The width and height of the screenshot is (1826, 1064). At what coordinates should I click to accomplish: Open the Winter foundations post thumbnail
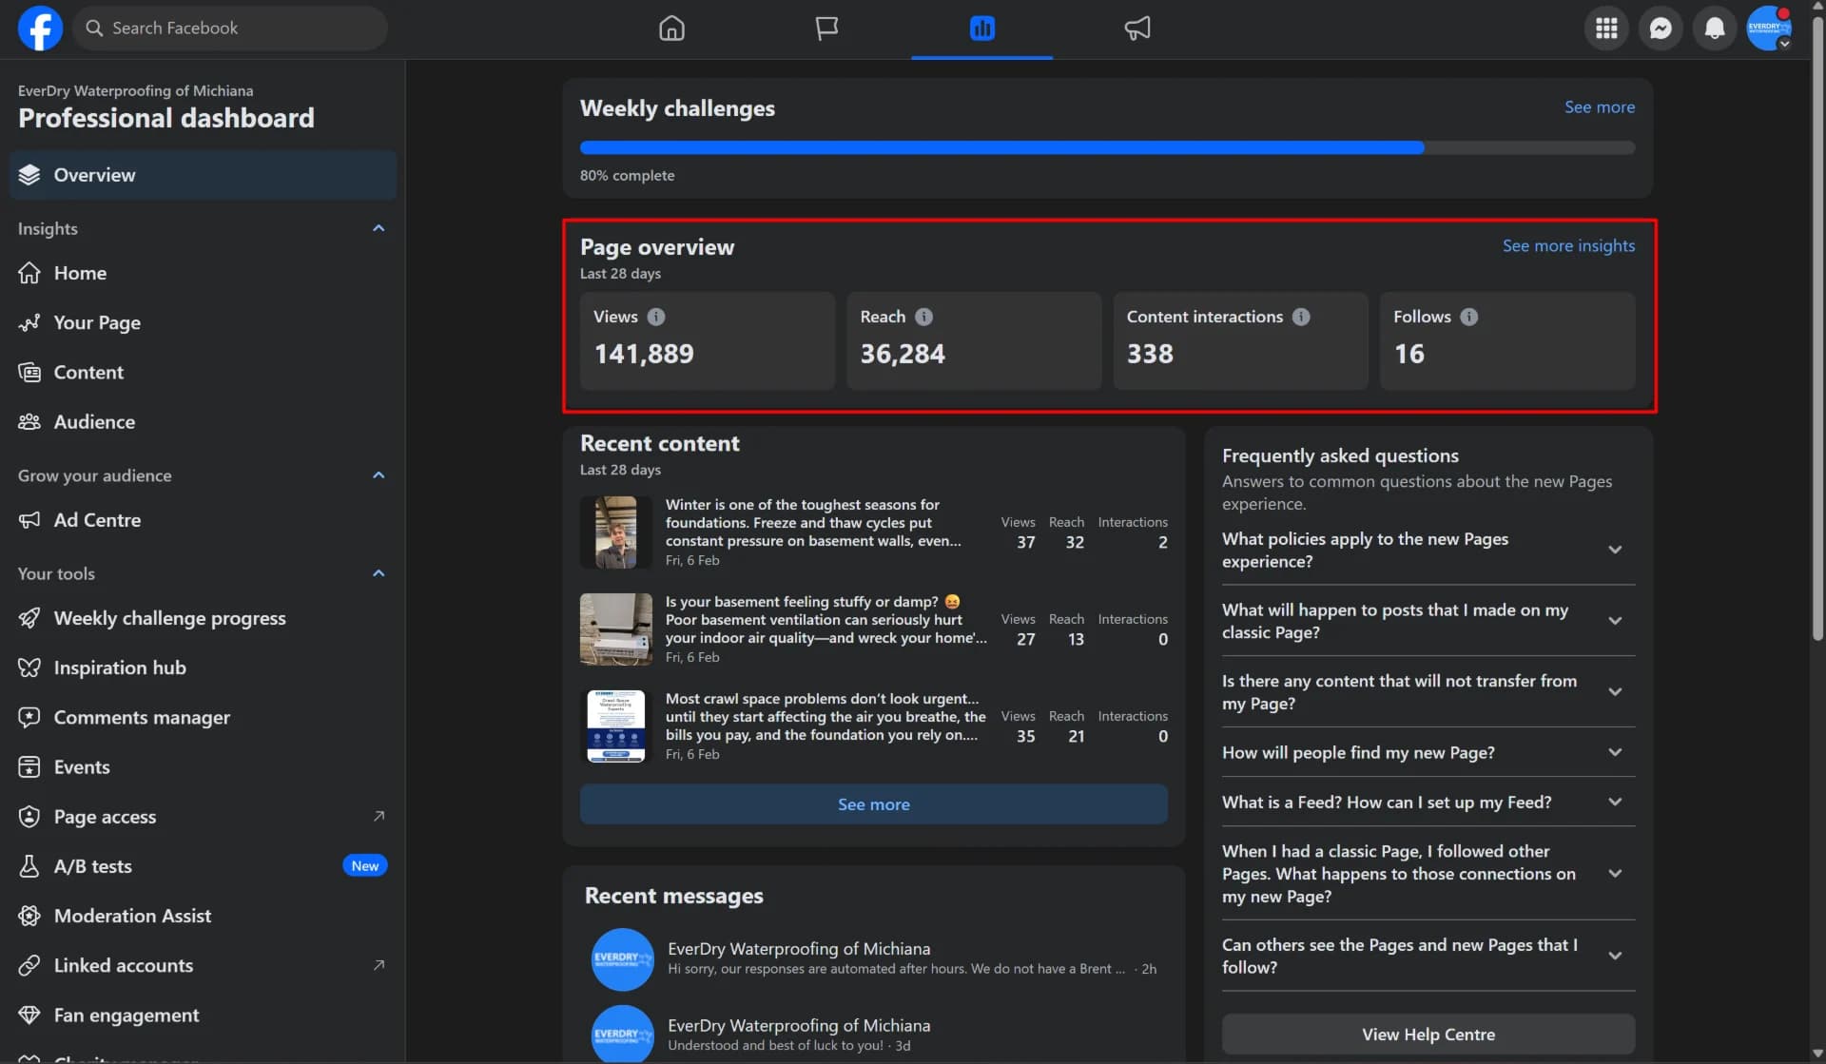(615, 532)
